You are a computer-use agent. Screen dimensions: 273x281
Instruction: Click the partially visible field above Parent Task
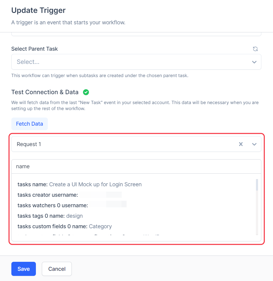click(x=136, y=34)
